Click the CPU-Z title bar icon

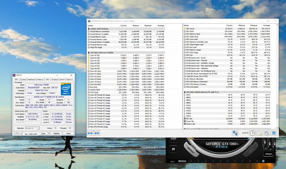(14, 75)
